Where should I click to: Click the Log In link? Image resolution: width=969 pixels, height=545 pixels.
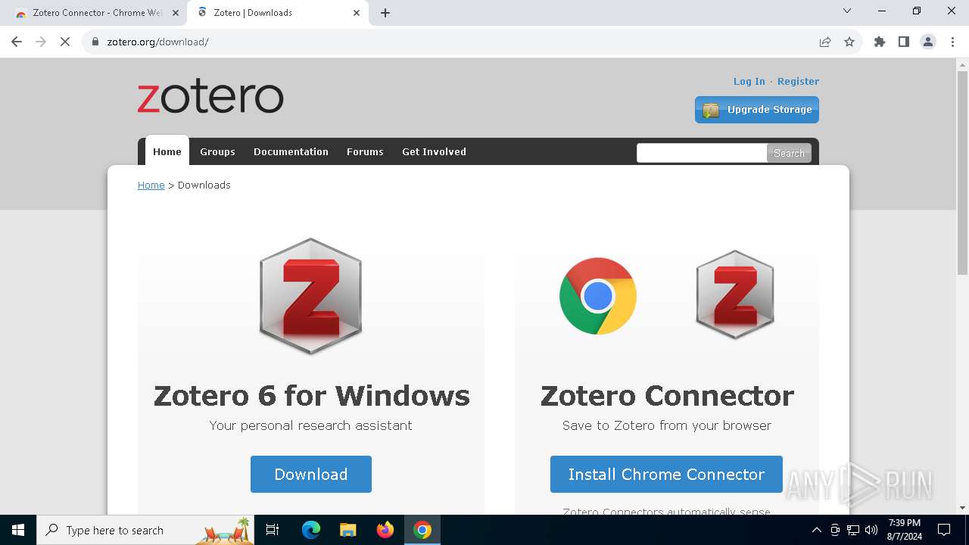[749, 81]
